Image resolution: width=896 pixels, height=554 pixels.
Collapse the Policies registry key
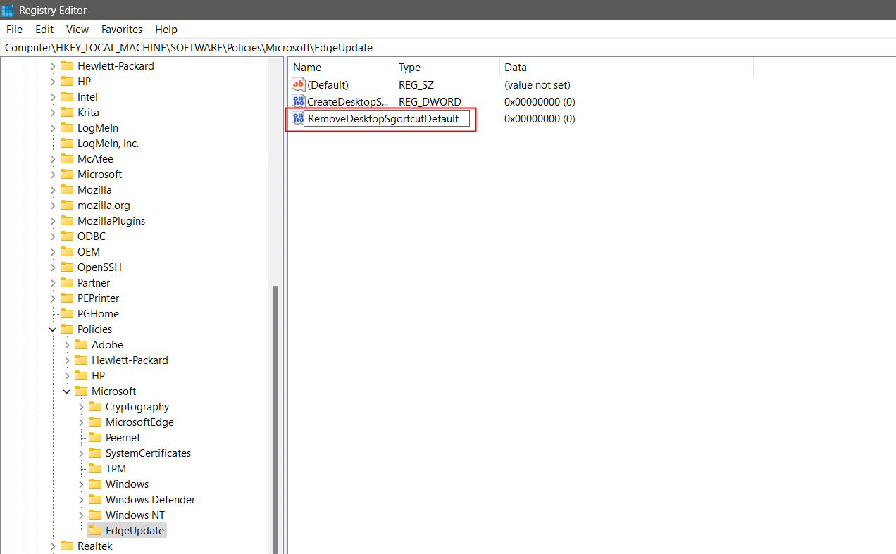point(52,329)
